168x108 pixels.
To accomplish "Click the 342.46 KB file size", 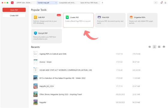I will coord(136,70).
